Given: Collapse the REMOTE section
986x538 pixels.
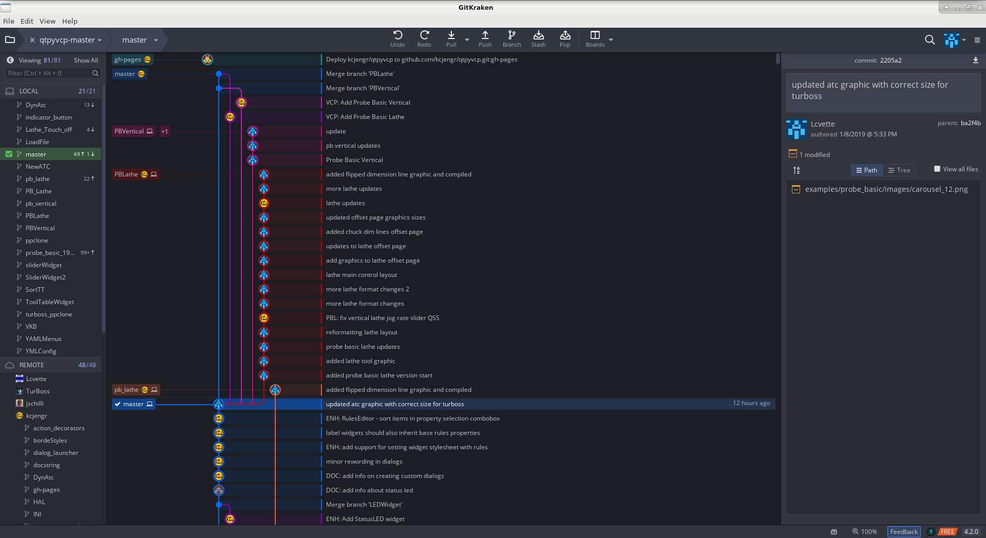Looking at the screenshot, I should (x=50, y=365).
